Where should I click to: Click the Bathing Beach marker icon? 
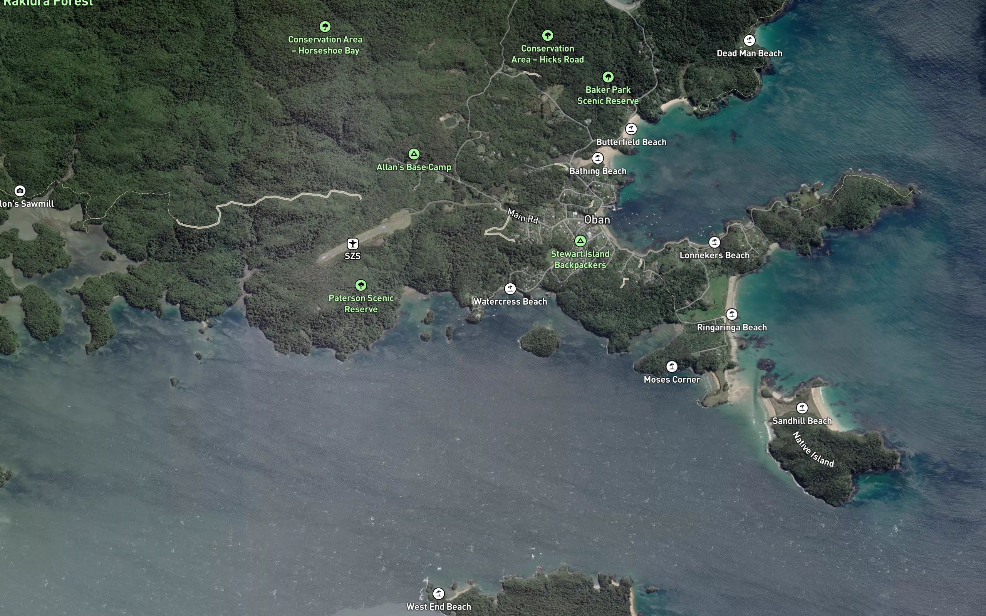click(598, 158)
